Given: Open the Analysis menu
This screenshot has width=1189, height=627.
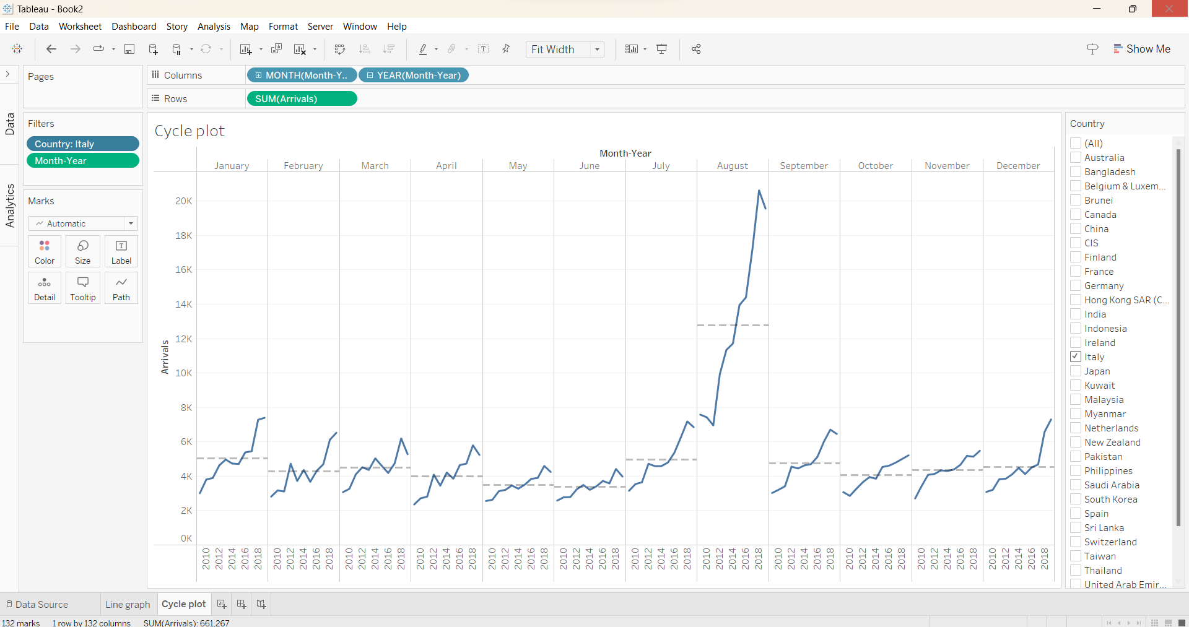Looking at the screenshot, I should pos(214,27).
